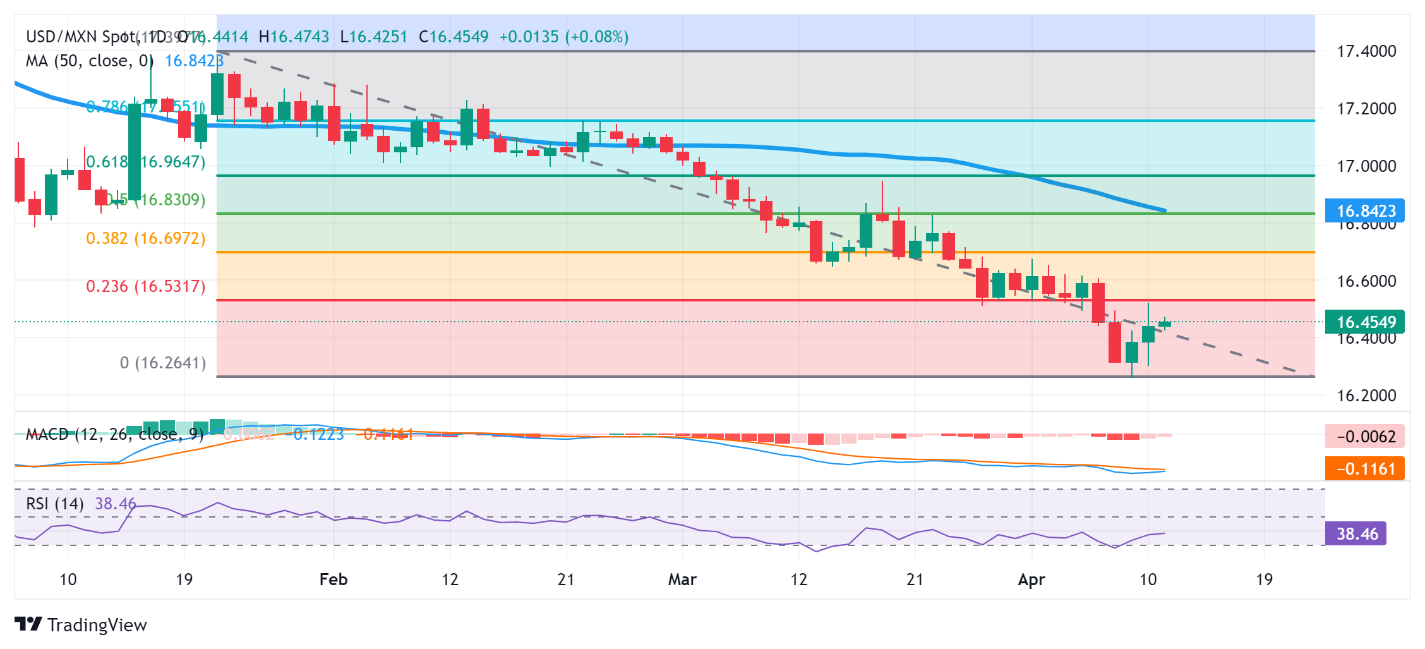Screen dimensions: 1425x649
Task: Open the TradingView text link
Action: point(97,625)
